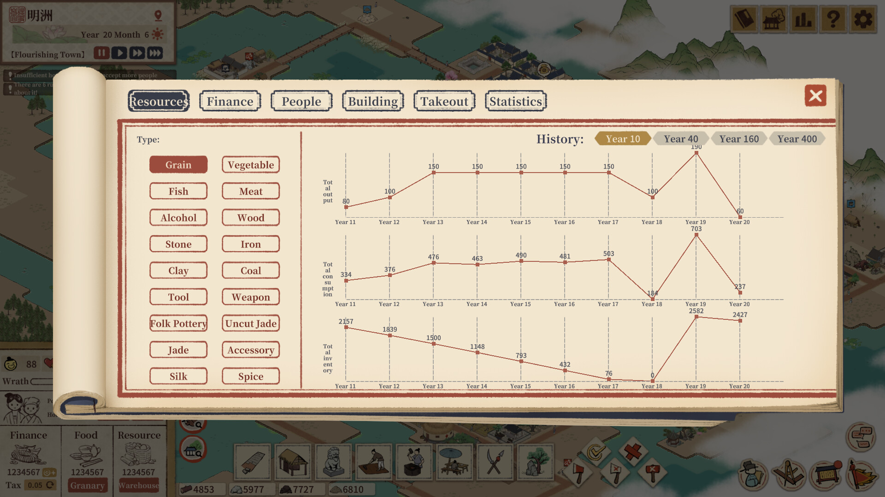Switch to the Statistics tab
This screenshot has width=885, height=497.
[x=515, y=101]
